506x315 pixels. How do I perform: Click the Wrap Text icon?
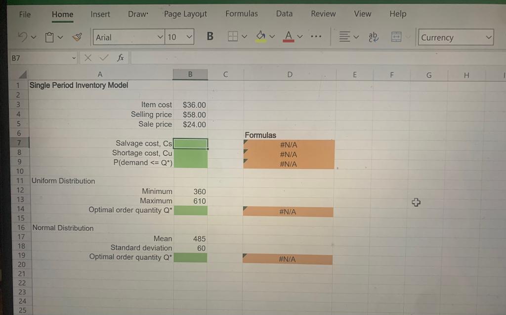tap(373, 37)
